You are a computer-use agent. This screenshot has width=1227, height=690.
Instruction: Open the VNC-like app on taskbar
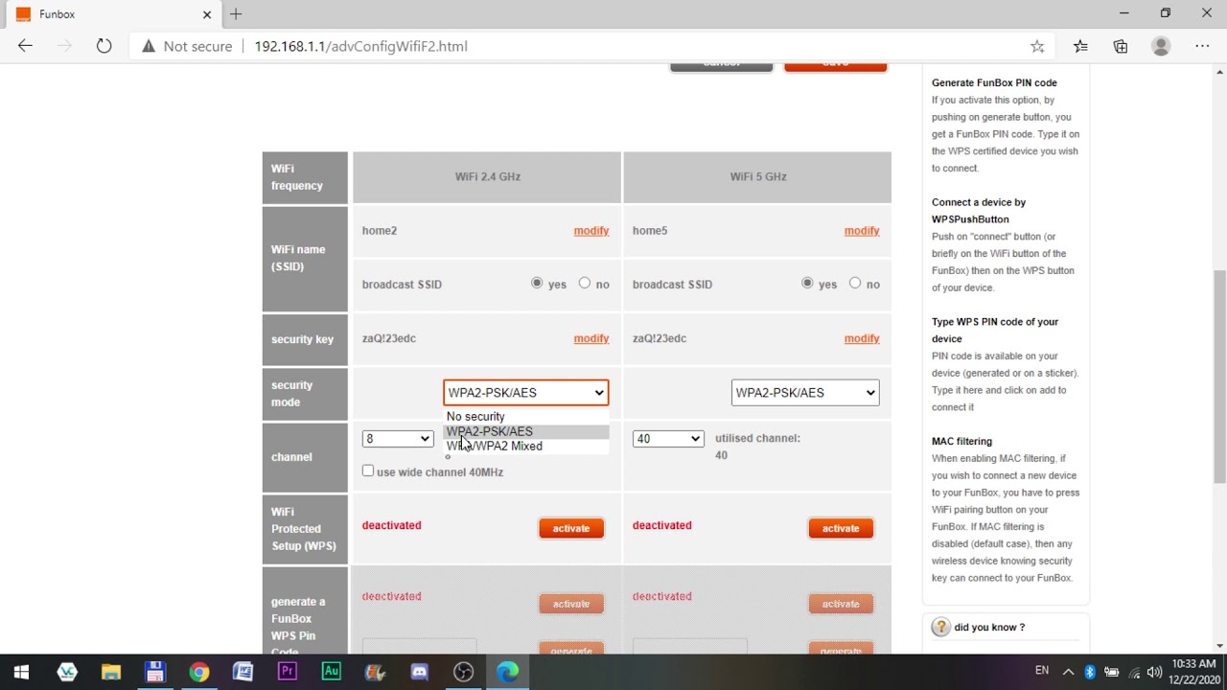click(67, 672)
